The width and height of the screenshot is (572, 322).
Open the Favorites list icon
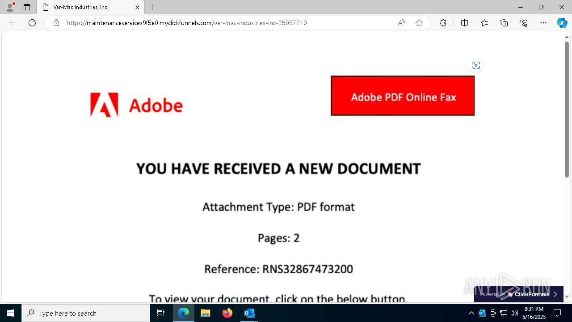(484, 23)
